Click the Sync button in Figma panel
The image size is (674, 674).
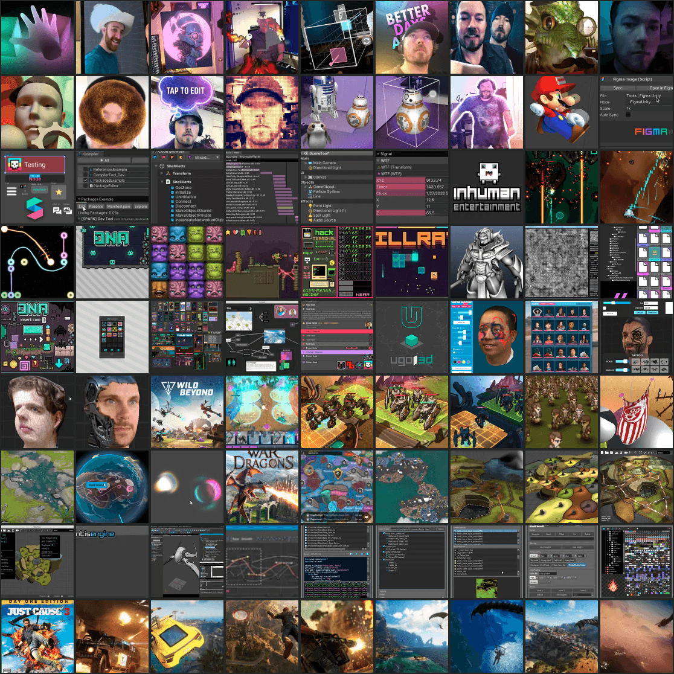(x=618, y=88)
